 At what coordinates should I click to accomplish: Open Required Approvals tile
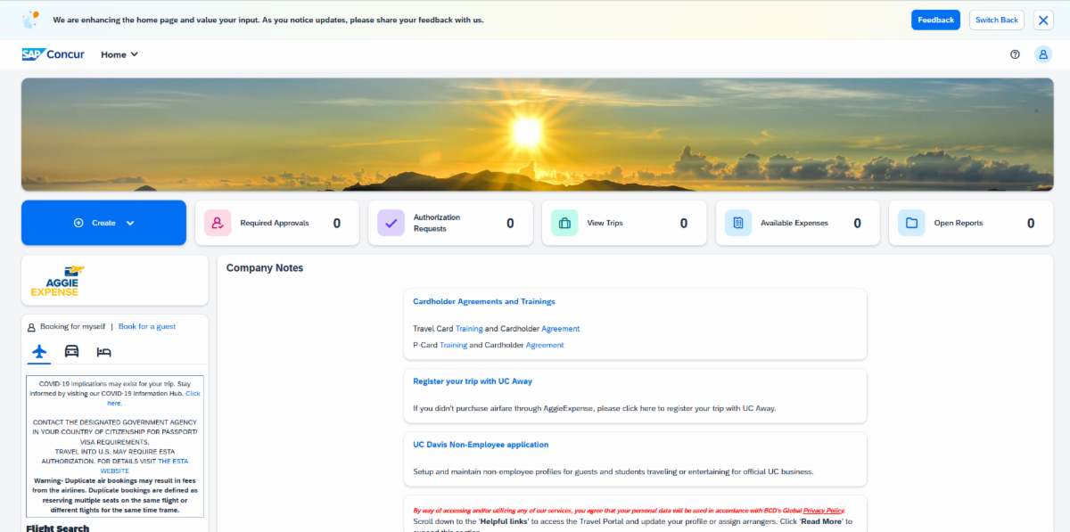click(276, 223)
